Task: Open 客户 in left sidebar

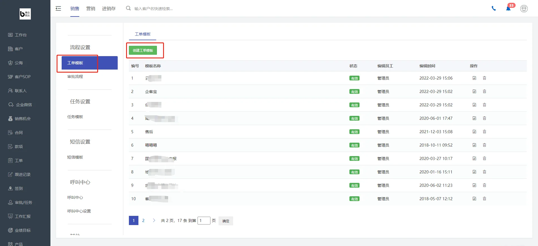Action: [15, 49]
